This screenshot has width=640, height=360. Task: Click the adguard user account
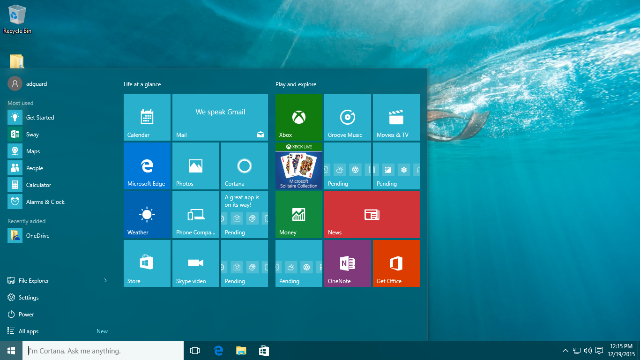pos(28,84)
